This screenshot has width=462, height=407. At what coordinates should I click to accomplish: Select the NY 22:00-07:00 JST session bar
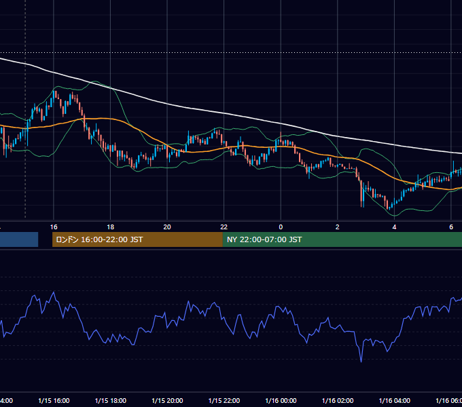coord(342,239)
